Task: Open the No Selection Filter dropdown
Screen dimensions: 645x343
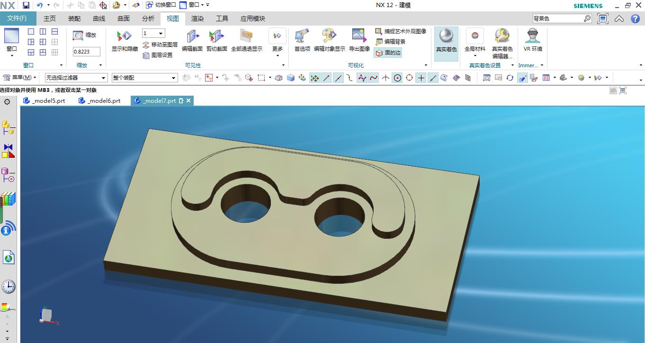Action: pos(76,78)
